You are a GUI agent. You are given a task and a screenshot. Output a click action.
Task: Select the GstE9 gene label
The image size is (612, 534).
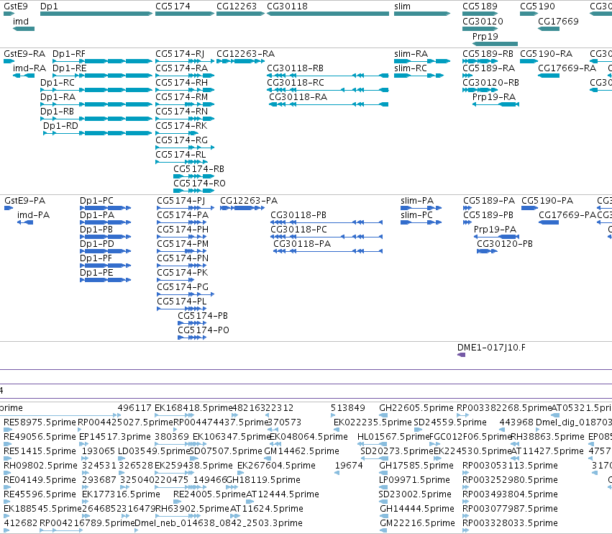(16, 6)
